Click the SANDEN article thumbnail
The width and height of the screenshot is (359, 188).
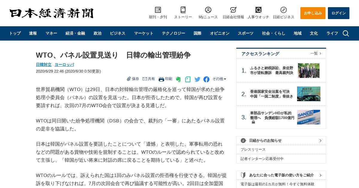pyautogui.click(x=309, y=117)
